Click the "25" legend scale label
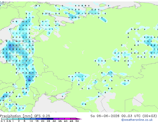The width and height of the screenshot is (158, 122). click(x=48, y=121)
